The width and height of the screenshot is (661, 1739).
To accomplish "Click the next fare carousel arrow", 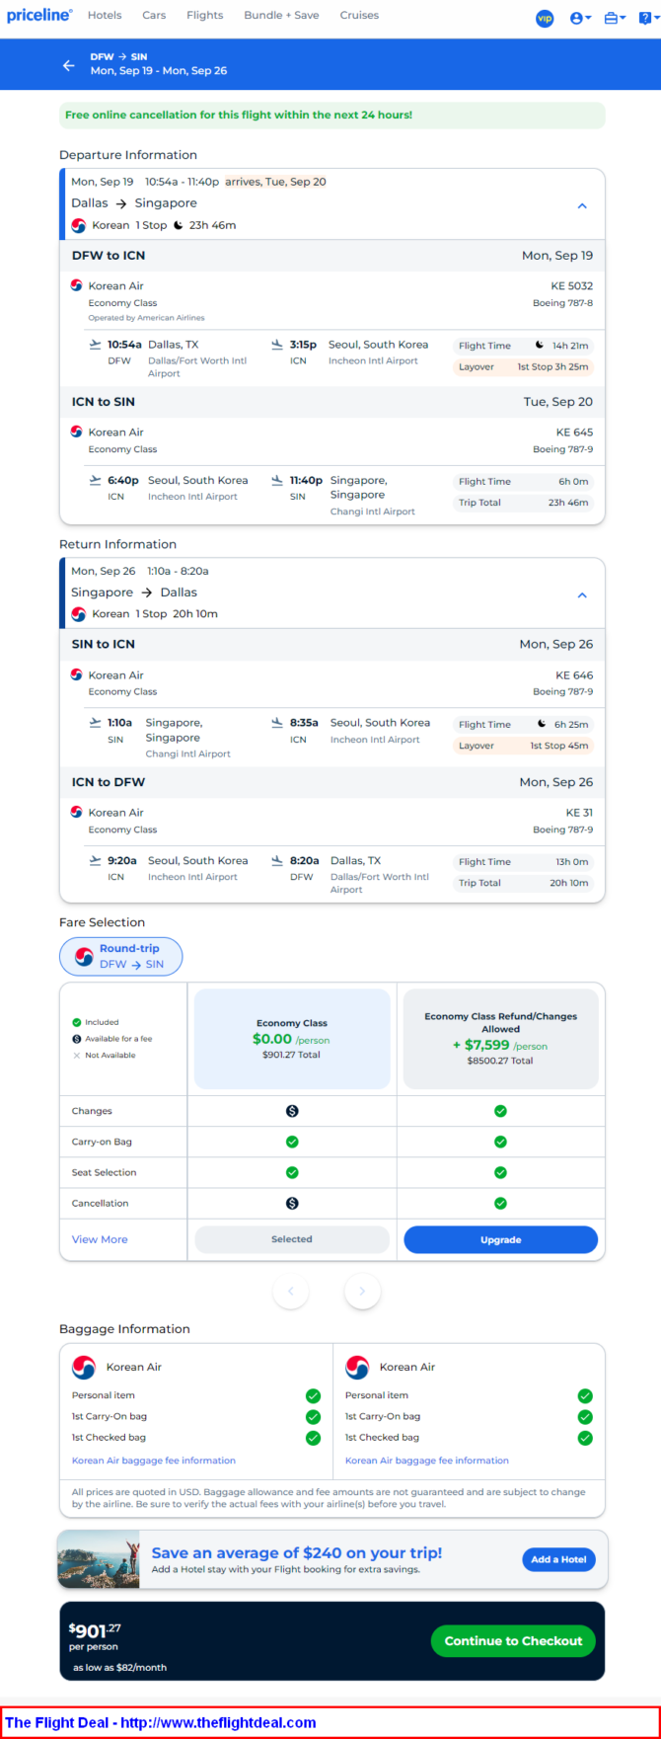I will 362,1291.
